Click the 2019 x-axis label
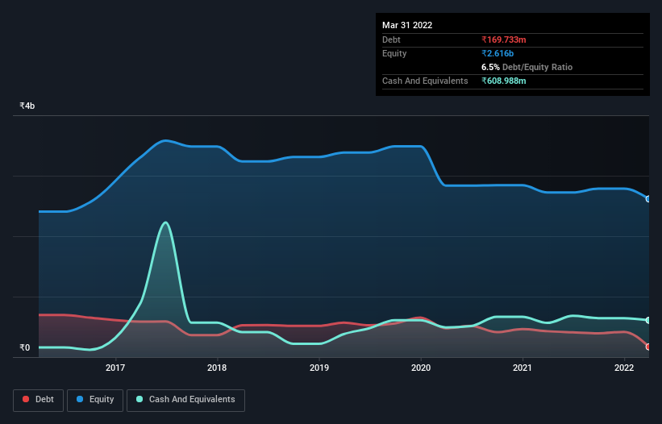This screenshot has height=424, width=662. pyautogui.click(x=319, y=368)
